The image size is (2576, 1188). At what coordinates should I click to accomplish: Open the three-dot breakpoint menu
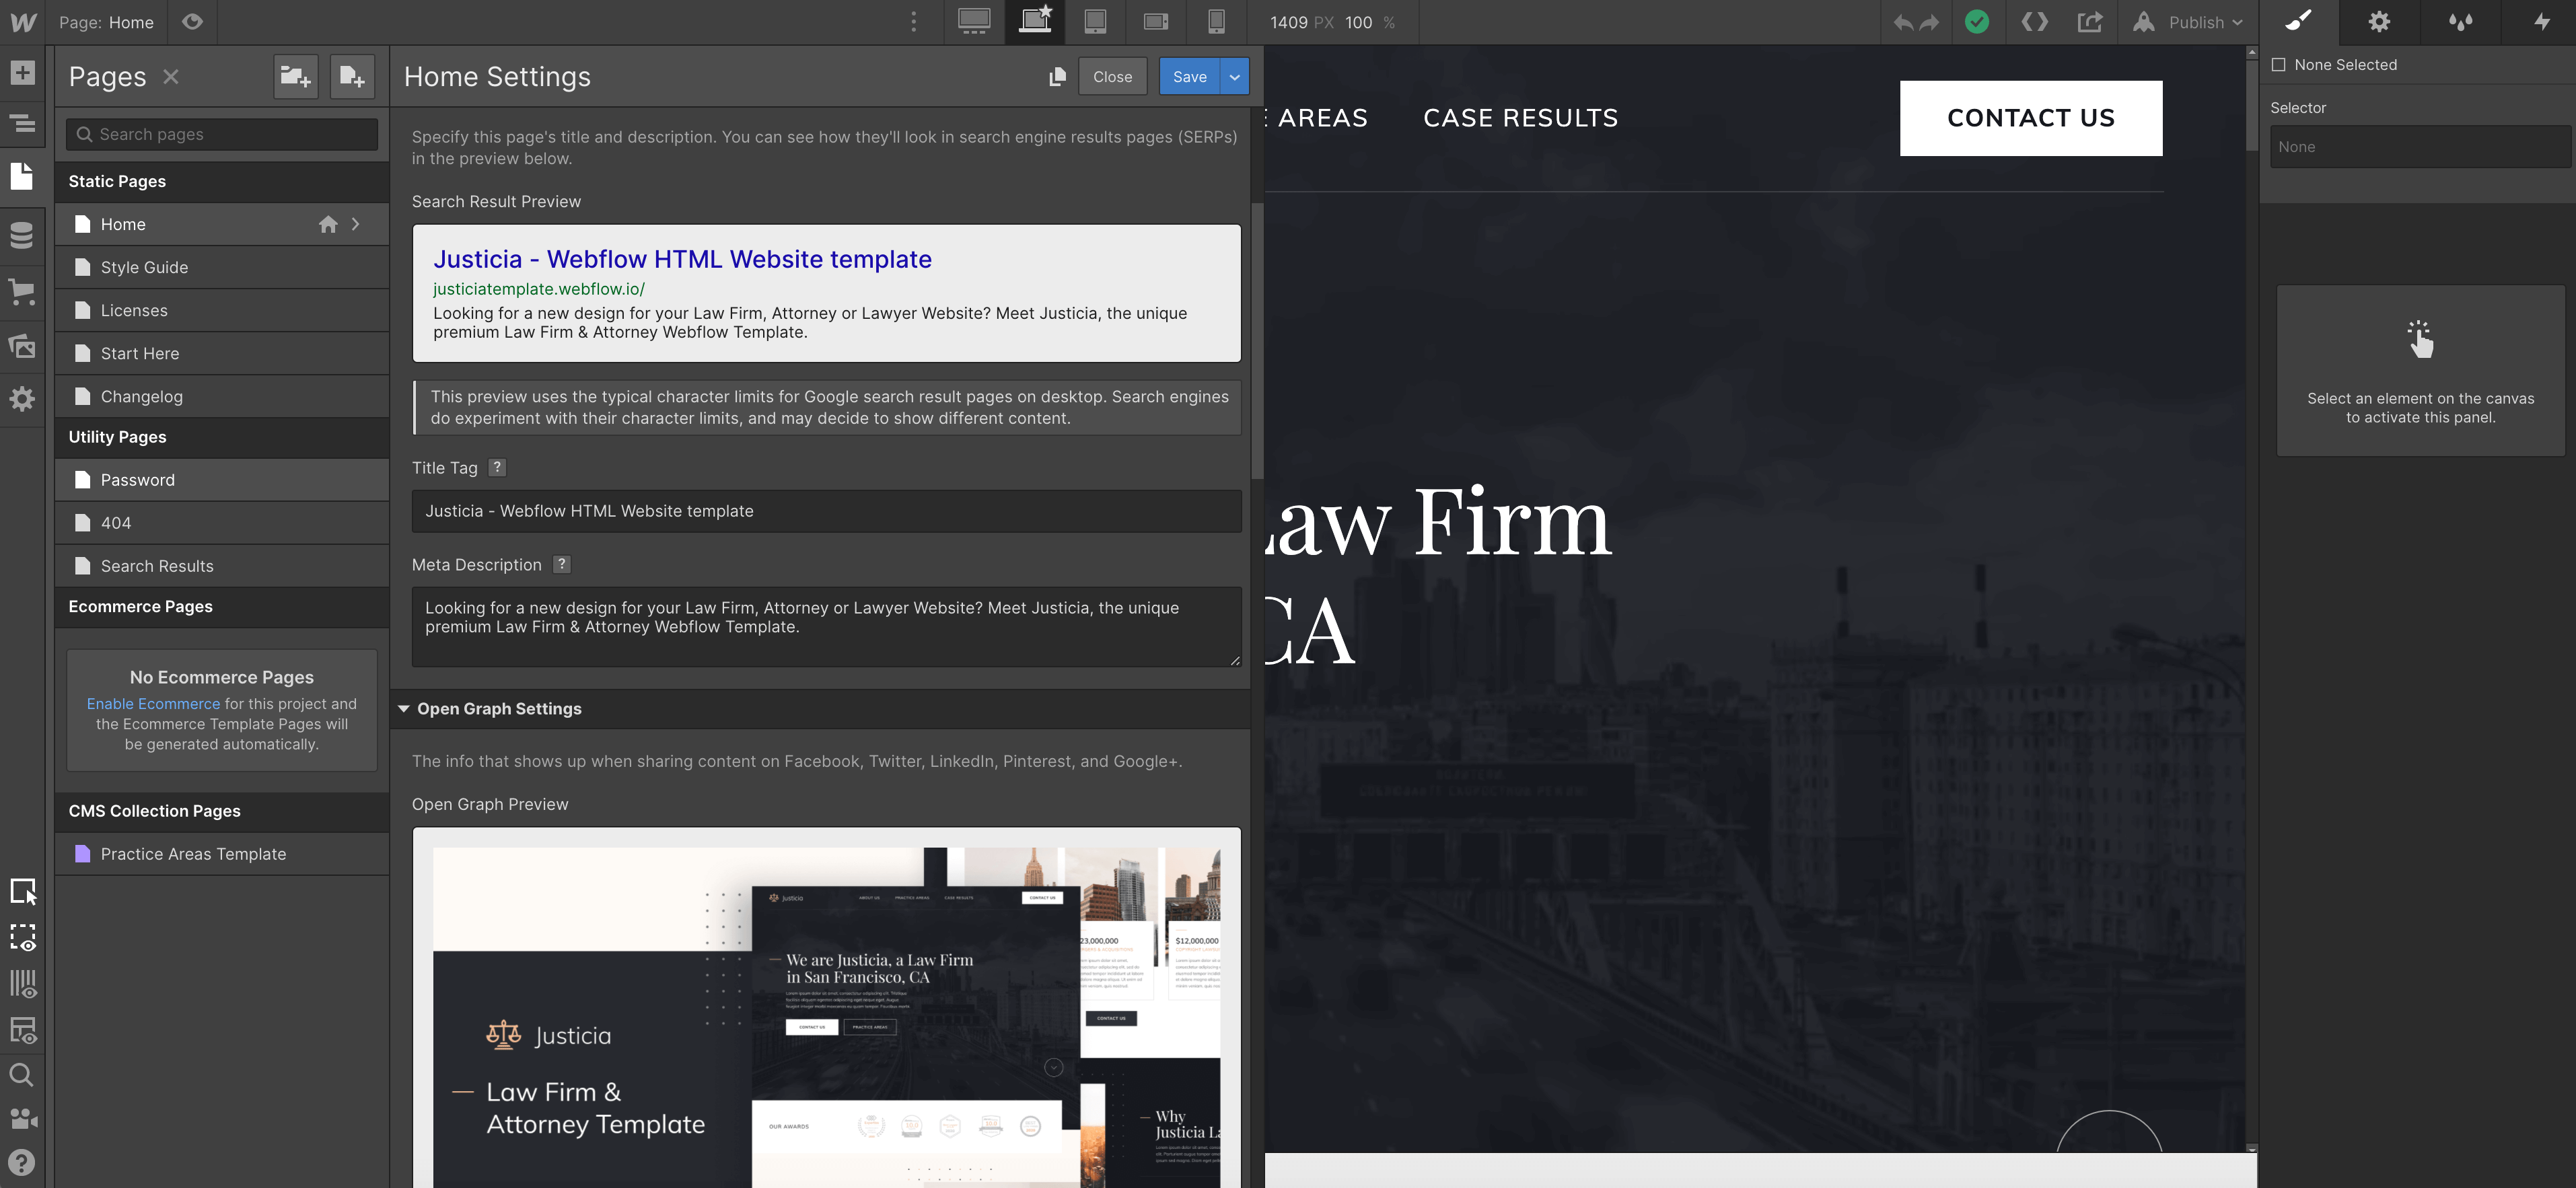913,21
